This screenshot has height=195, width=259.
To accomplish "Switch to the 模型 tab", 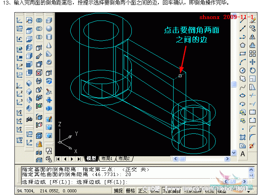I will pos(91,159).
